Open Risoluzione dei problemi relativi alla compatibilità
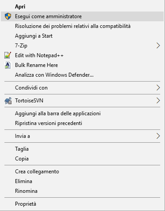Screen dimensions: 165x211 point(82,26)
